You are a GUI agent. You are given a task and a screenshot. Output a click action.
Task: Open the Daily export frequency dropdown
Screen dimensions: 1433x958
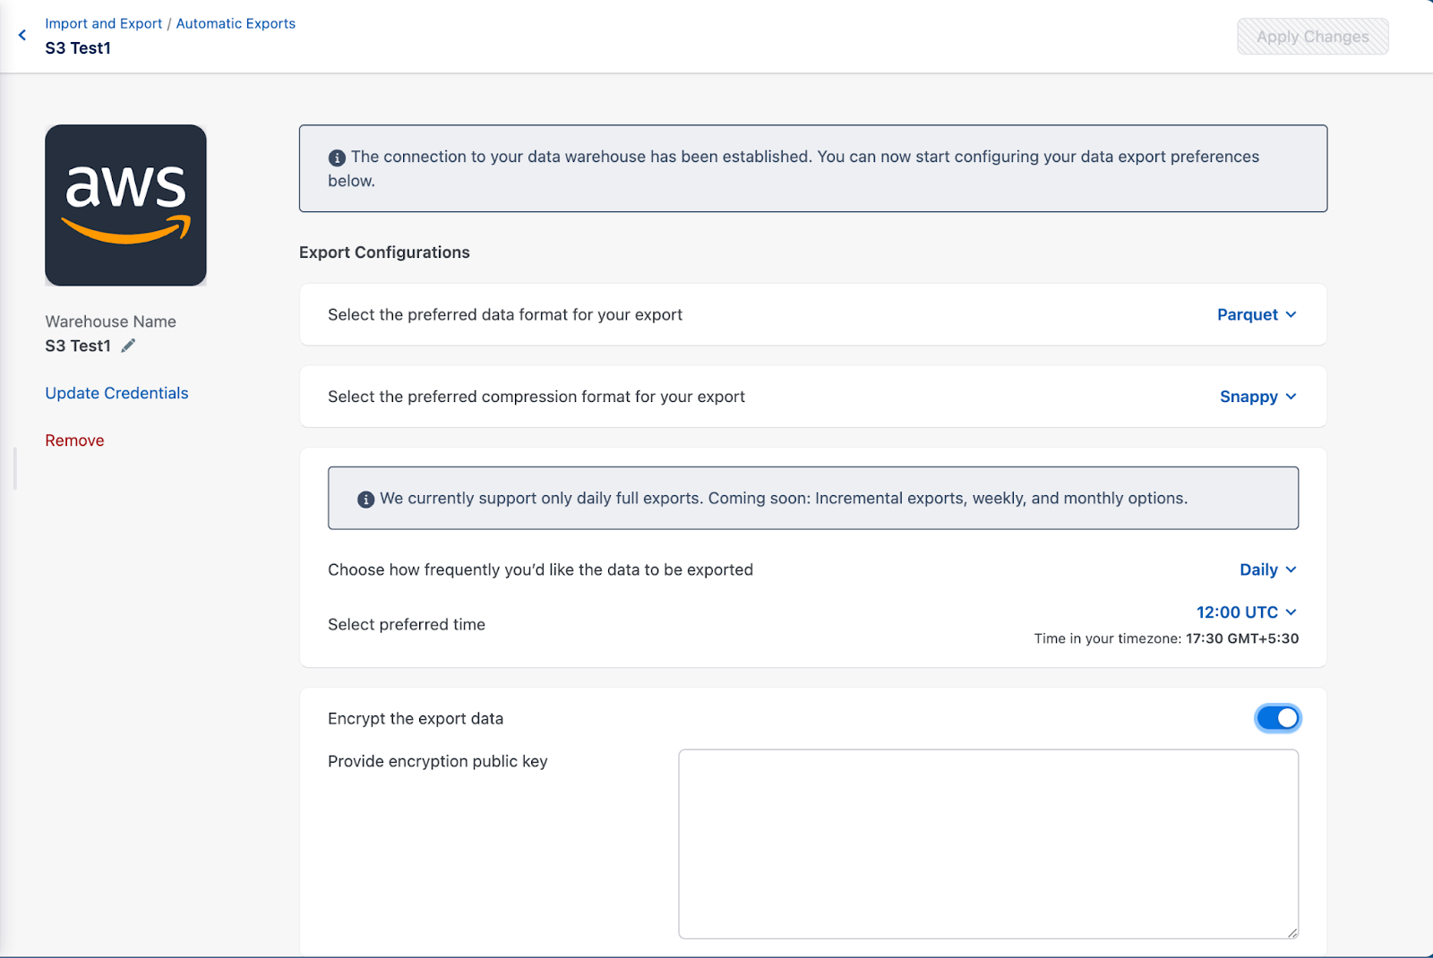[1267, 569]
